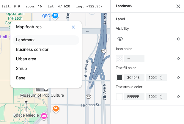This screenshot has width=184, height=124.
Task: Click the Space Needle landmark icon
Action: [x=27, y=106]
